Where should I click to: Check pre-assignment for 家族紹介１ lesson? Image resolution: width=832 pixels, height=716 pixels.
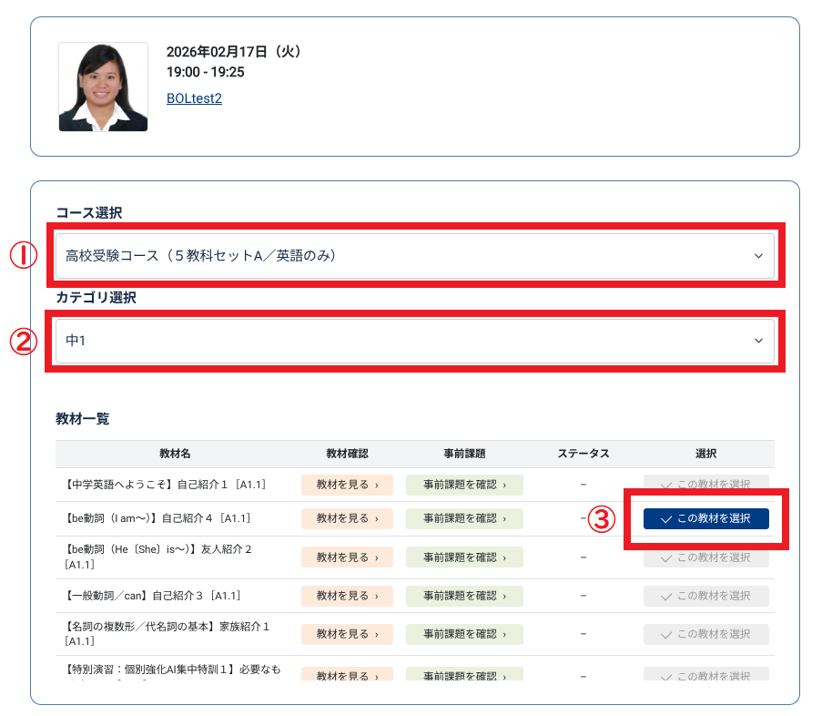pos(464,634)
